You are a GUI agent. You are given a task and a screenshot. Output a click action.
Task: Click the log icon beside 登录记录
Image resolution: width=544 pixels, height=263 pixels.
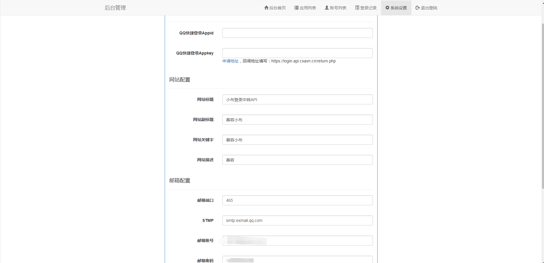pyautogui.click(x=357, y=8)
